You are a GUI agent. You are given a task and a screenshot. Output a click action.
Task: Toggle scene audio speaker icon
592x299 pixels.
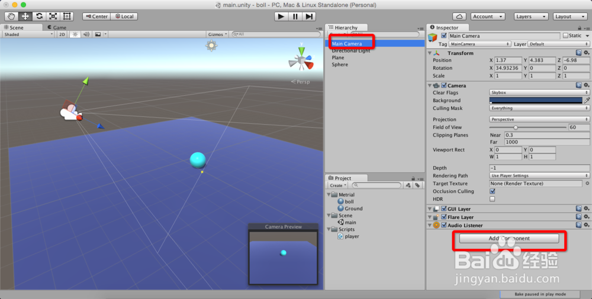tap(86, 34)
